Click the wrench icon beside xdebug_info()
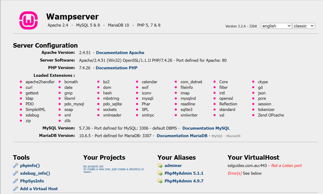Screen dimensions: 323x194 click(x=15, y=173)
